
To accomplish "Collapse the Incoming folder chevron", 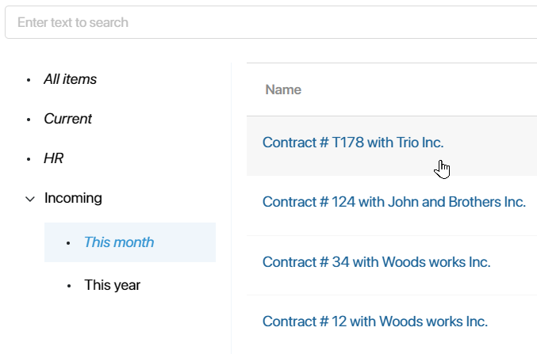I will pos(30,199).
